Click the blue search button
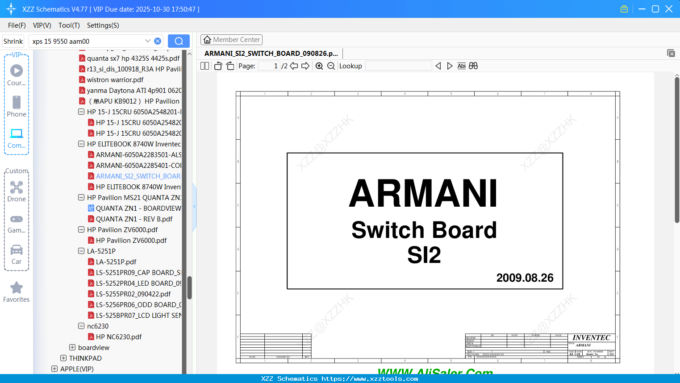 [x=179, y=41]
